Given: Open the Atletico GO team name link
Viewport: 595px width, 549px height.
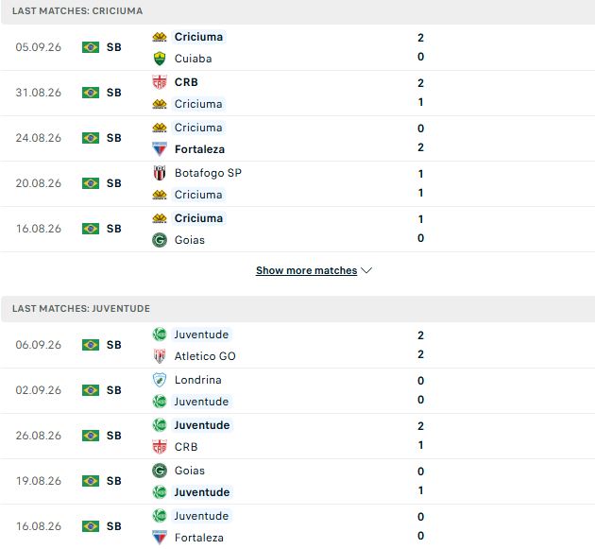Looking at the screenshot, I should coord(205,356).
